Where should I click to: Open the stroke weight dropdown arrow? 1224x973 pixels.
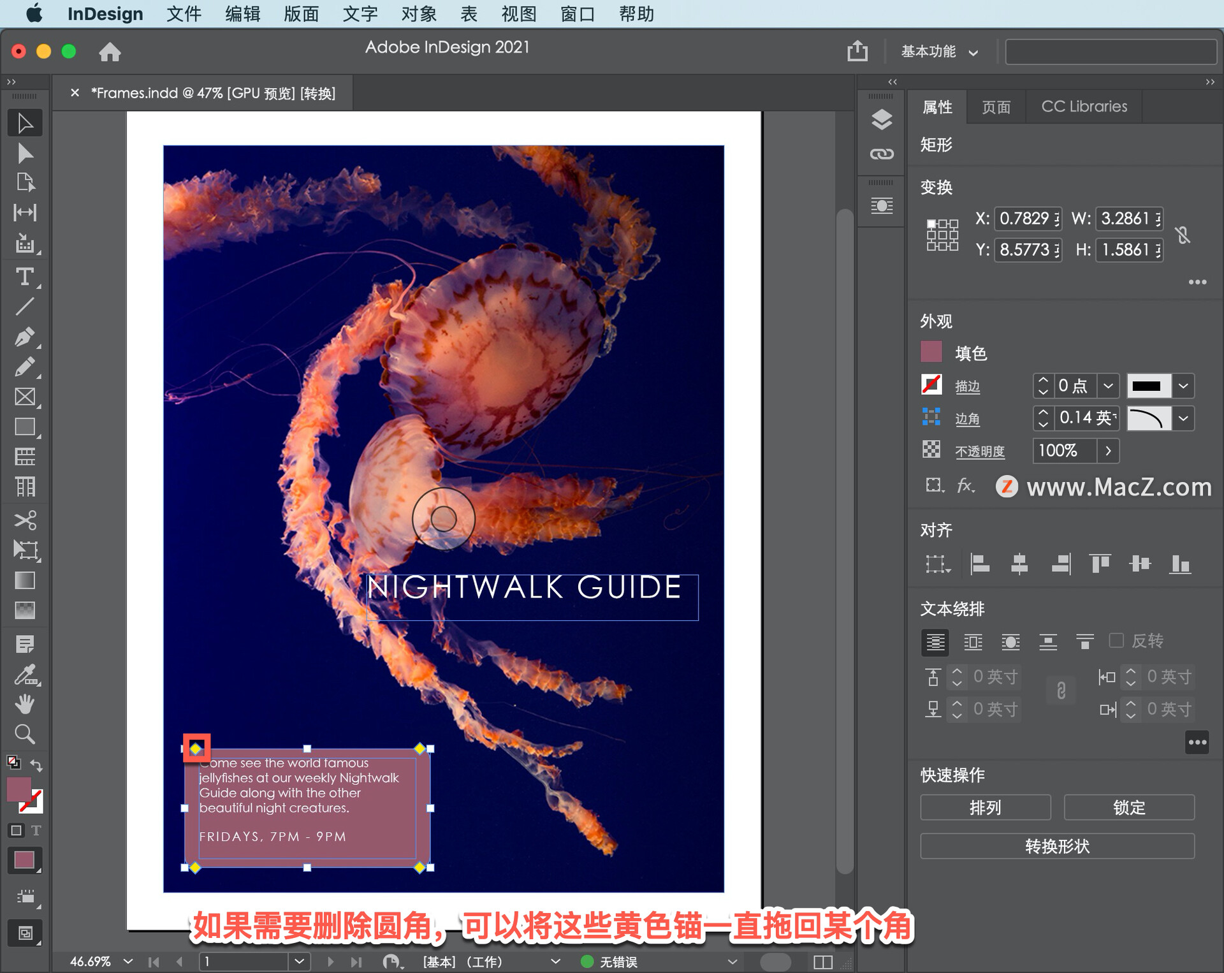click(x=1108, y=386)
